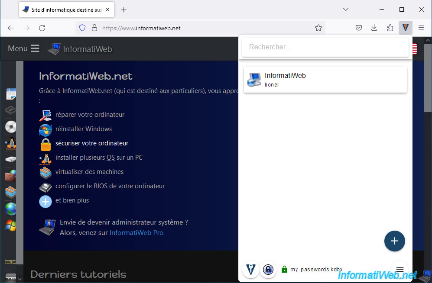432x283 pixels.
Task: Click the my_passwords.kdbx database name
Action: click(316, 270)
